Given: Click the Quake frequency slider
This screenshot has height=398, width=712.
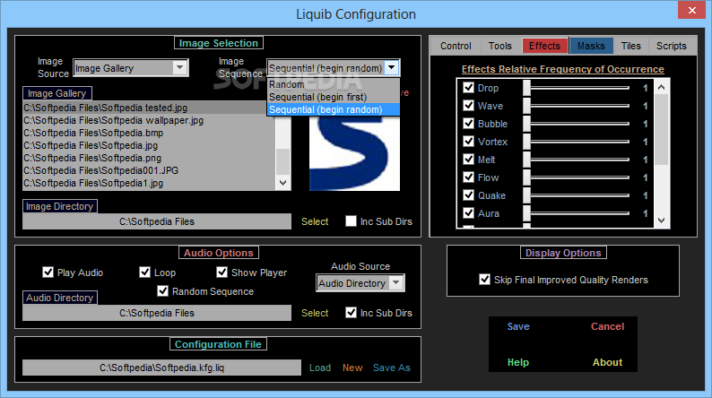Looking at the screenshot, I should (x=577, y=195).
